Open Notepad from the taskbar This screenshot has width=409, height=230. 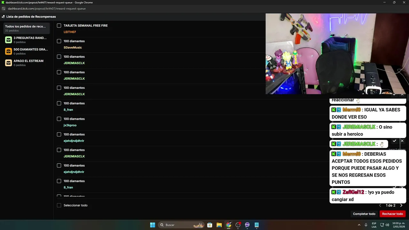[257, 225]
